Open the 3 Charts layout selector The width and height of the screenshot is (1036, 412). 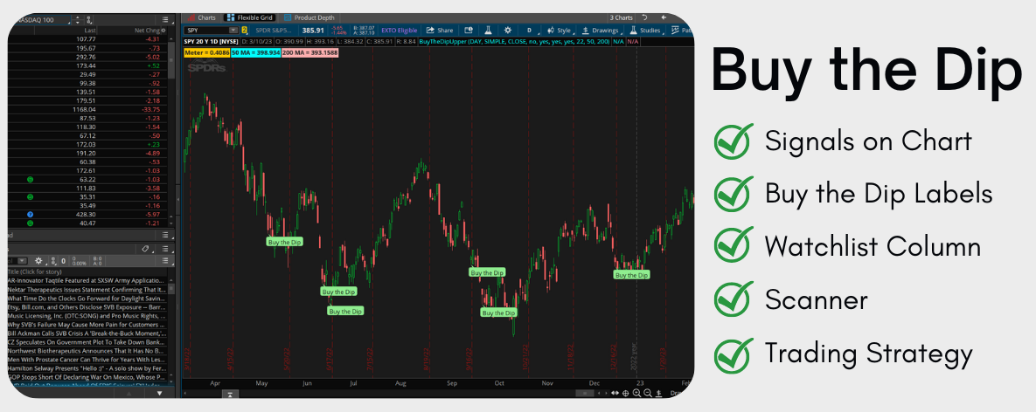point(621,17)
